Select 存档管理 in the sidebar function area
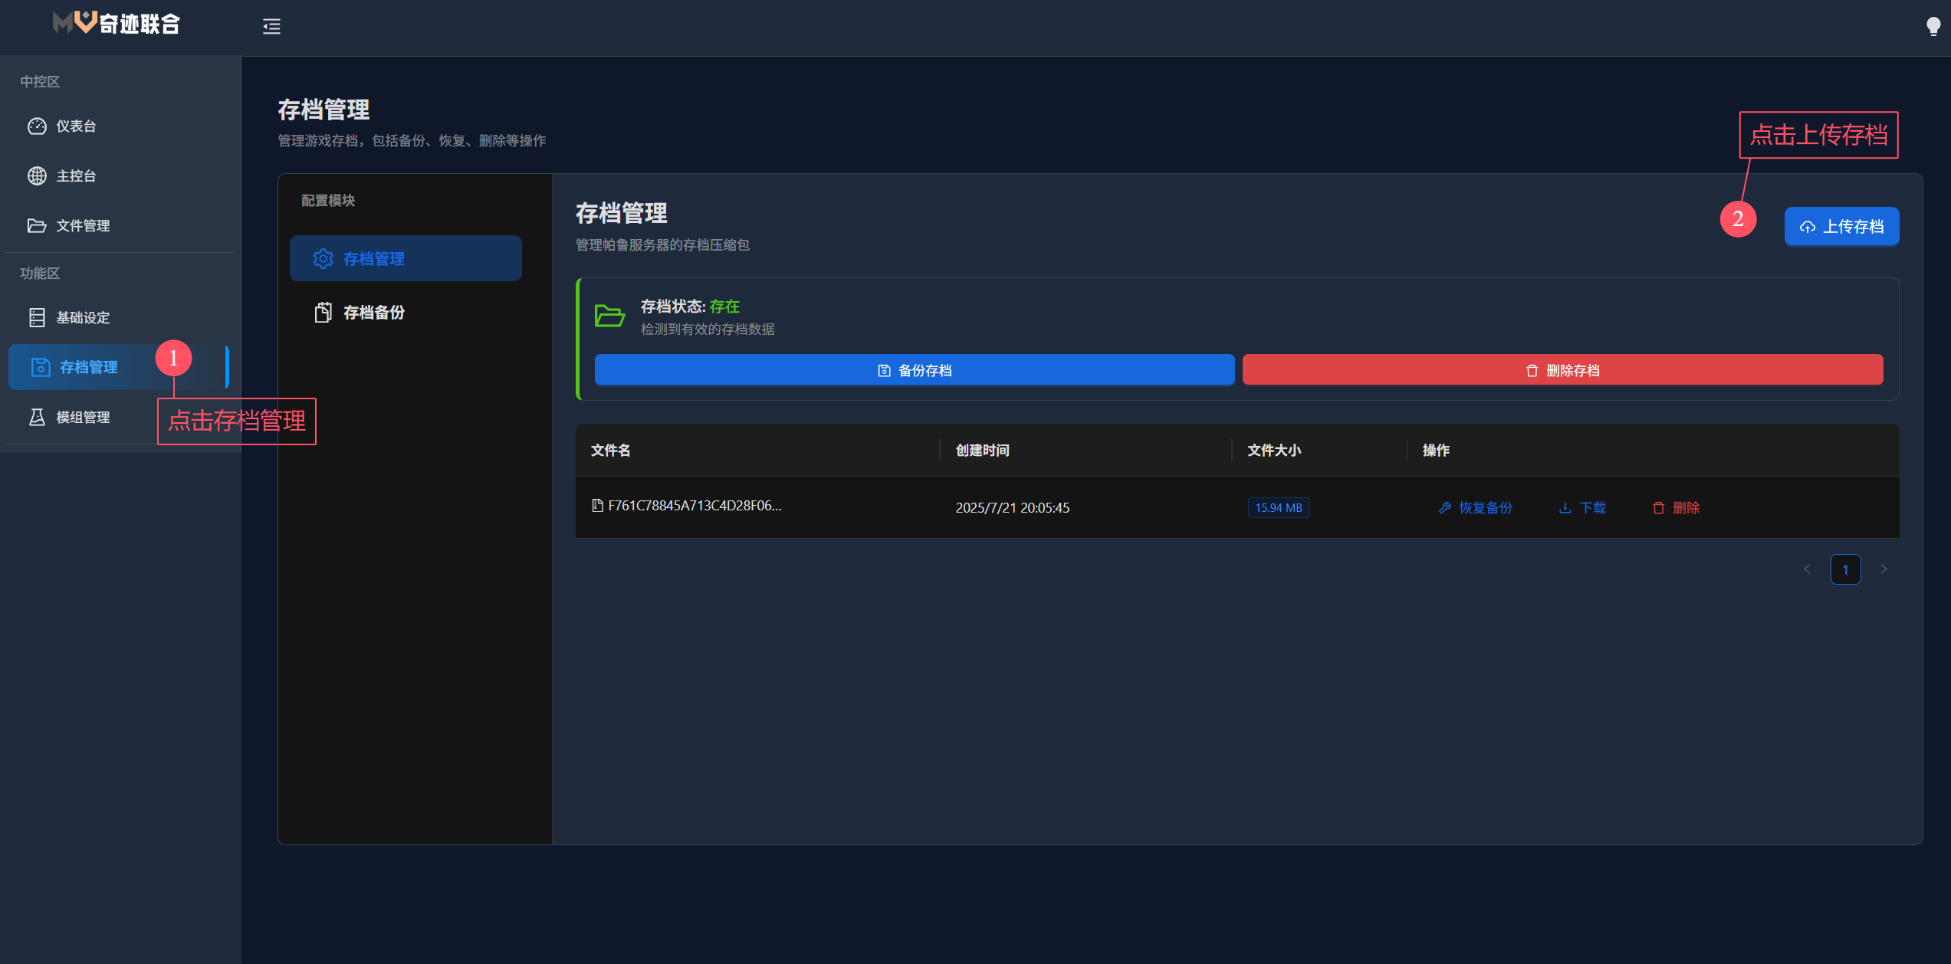Viewport: 1951px width, 964px height. tap(119, 368)
